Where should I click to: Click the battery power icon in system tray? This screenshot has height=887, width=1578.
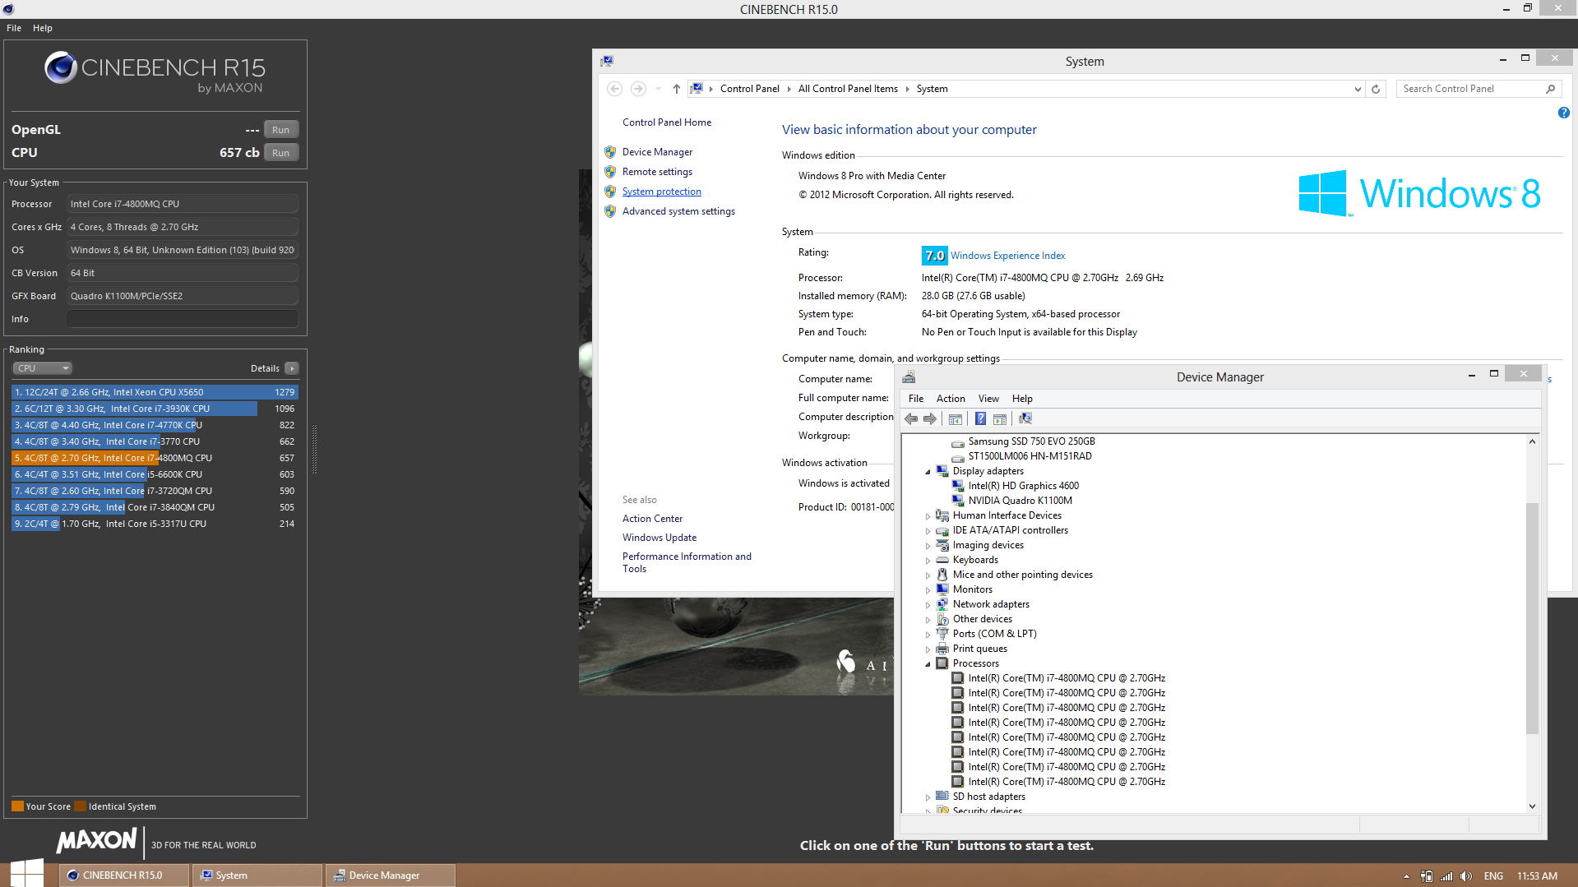tap(1427, 876)
